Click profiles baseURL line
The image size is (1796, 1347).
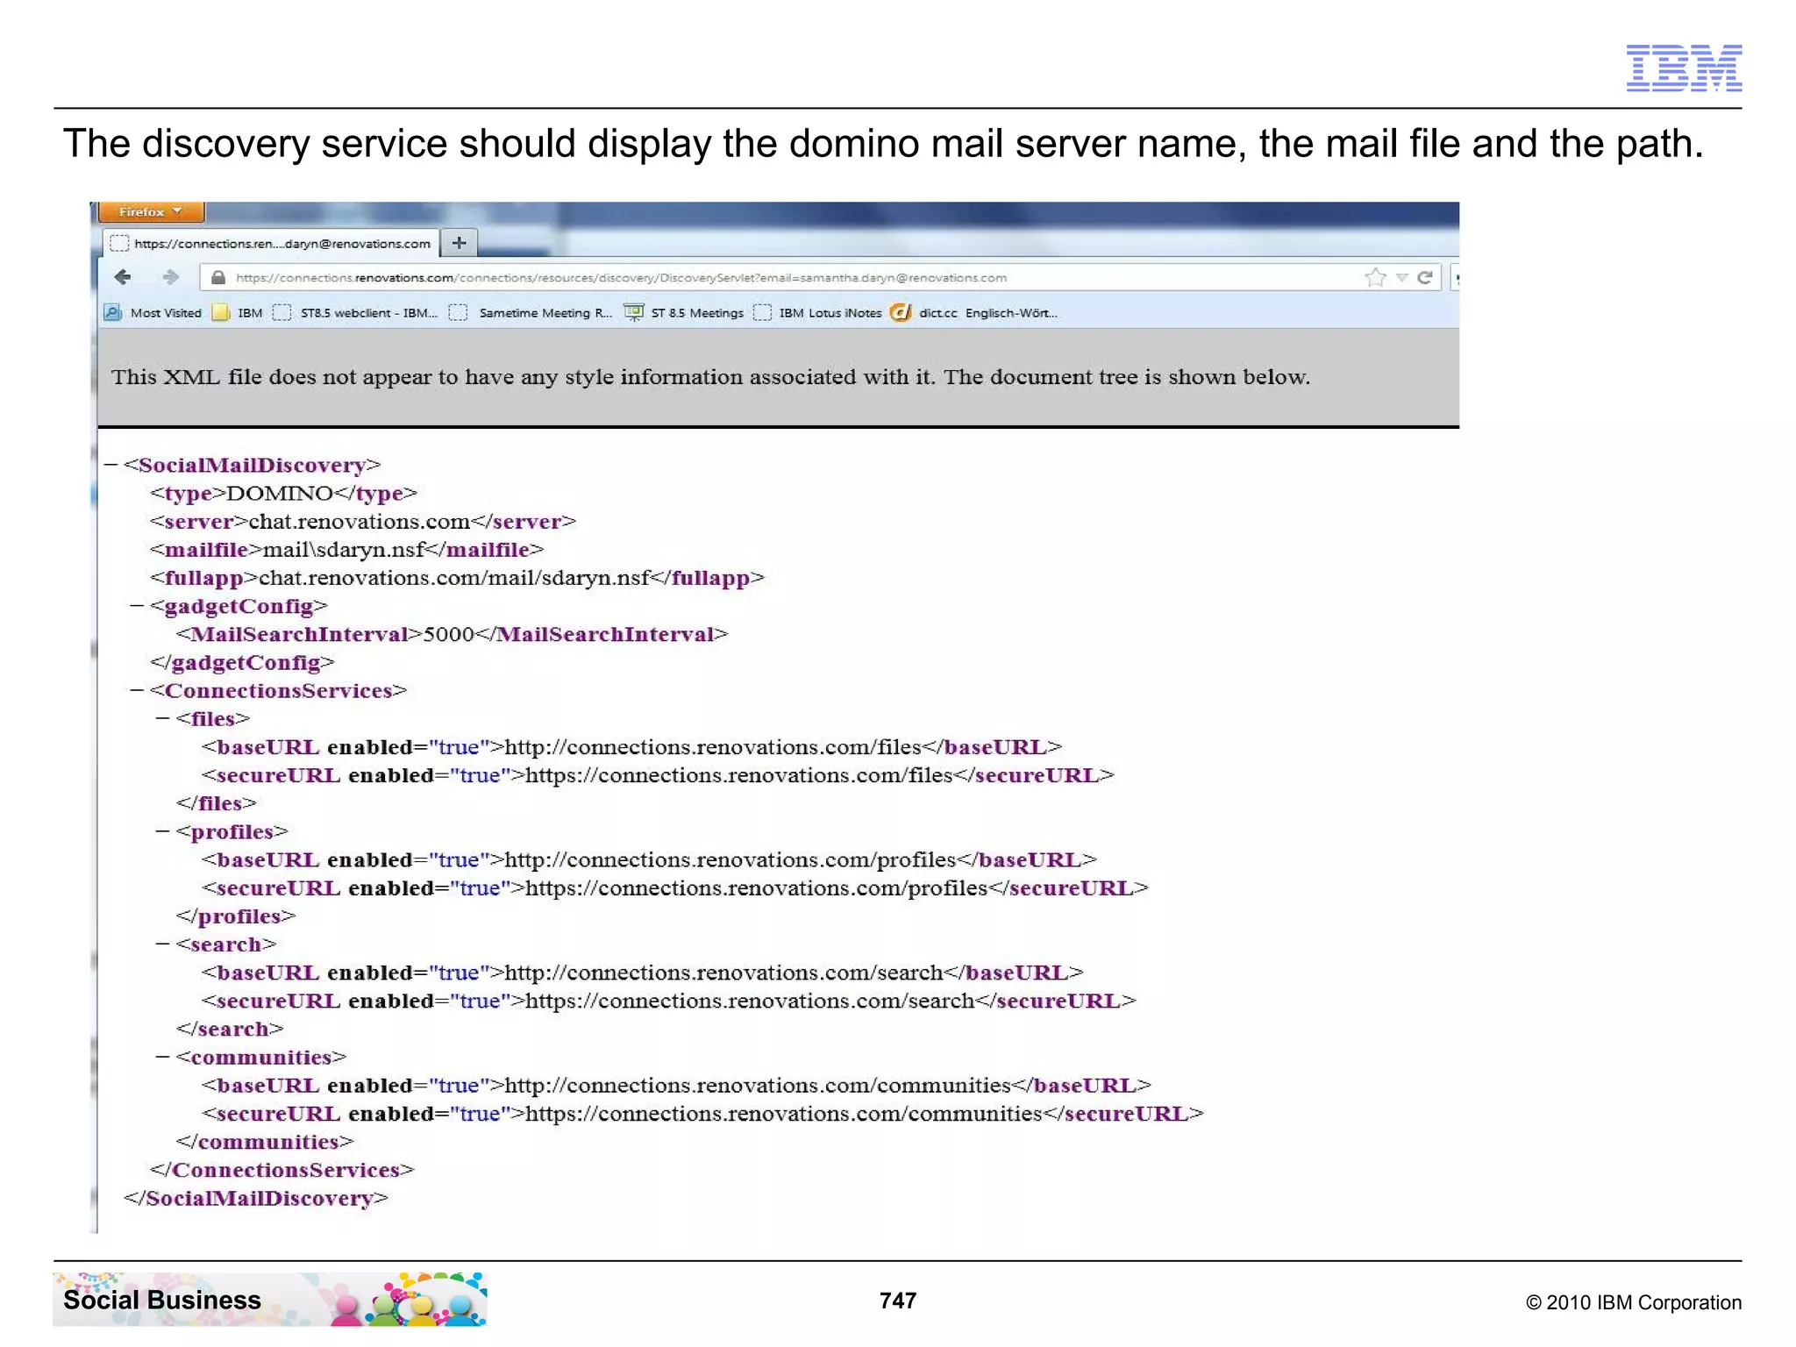pos(649,859)
